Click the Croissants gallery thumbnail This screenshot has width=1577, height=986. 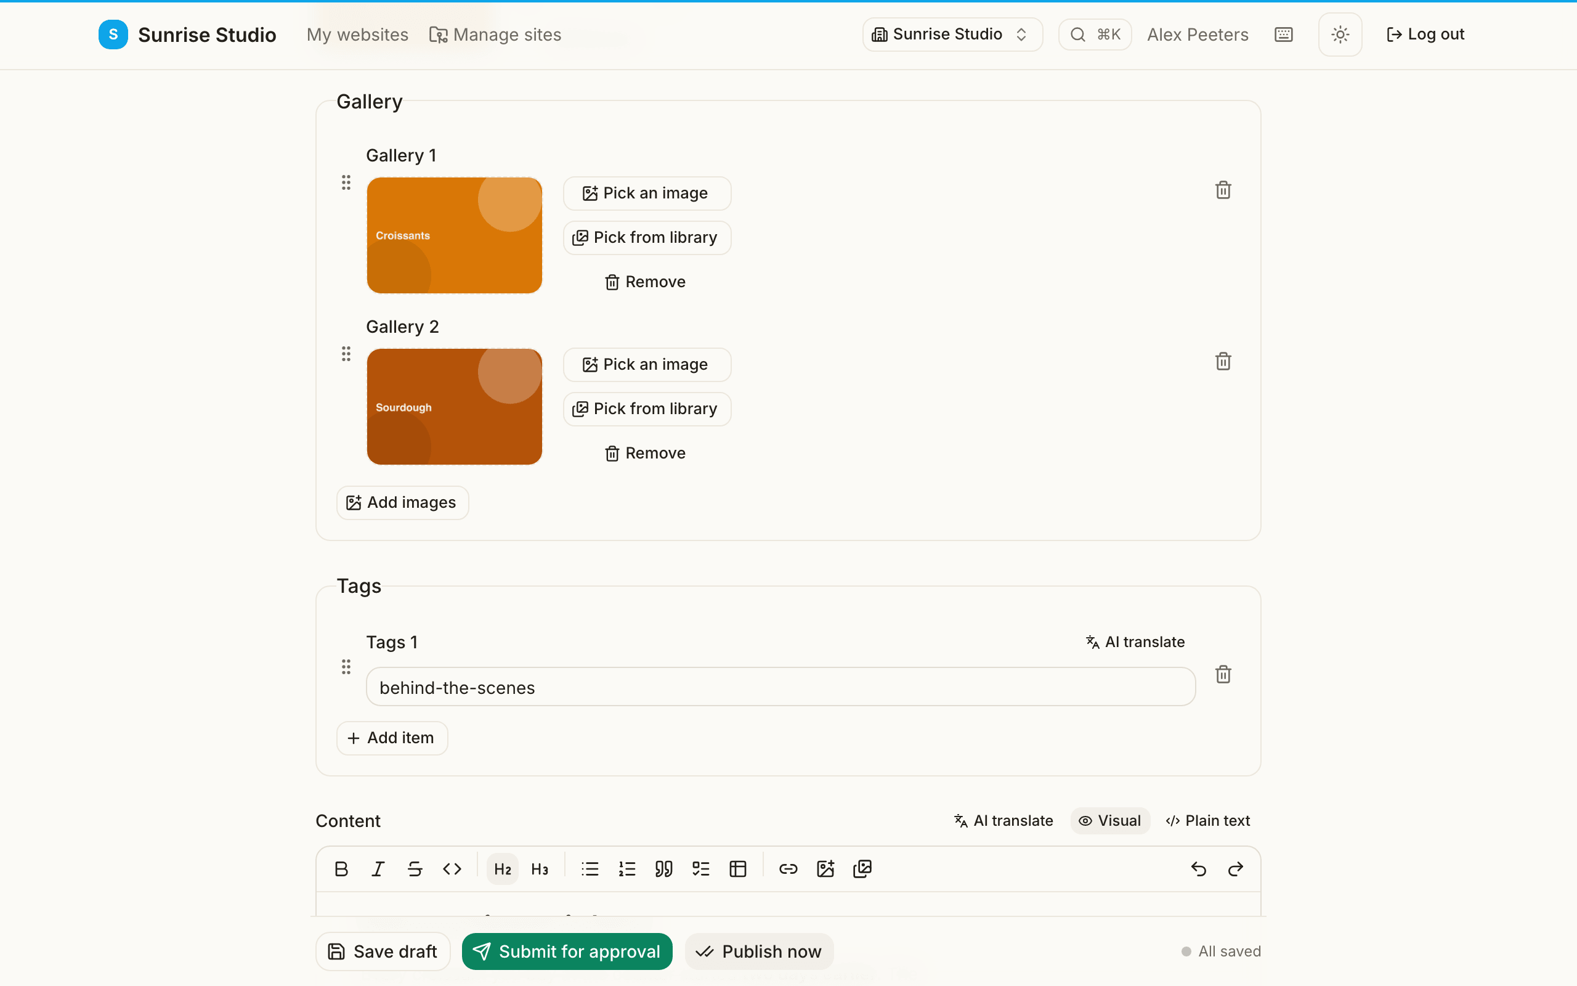(x=454, y=235)
